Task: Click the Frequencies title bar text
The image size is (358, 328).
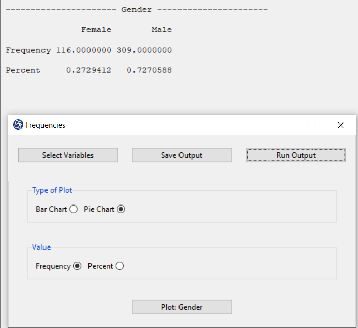Action: point(46,125)
